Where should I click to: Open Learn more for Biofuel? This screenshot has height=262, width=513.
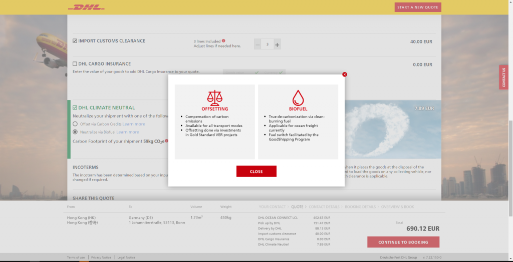128,132
